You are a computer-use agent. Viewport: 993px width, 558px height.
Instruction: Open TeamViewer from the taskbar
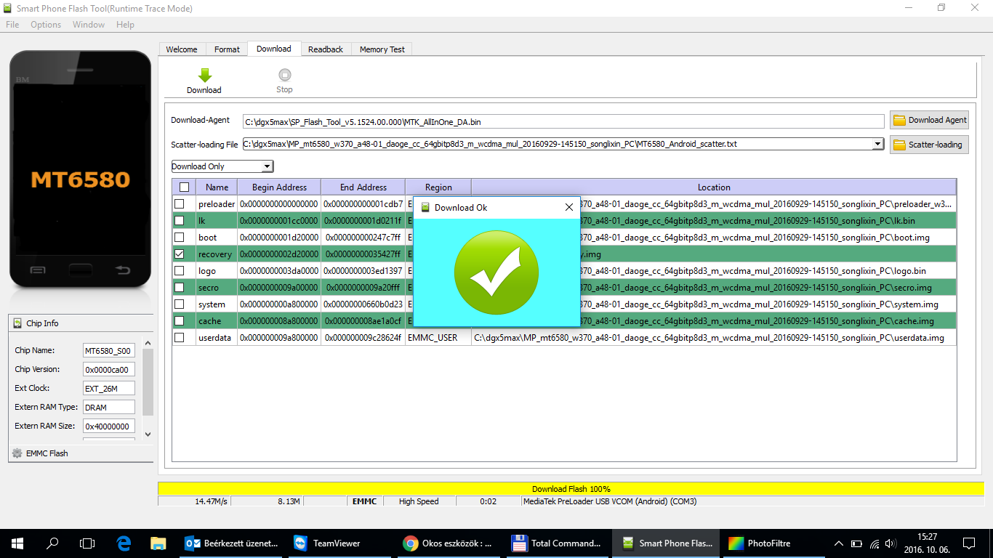pyautogui.click(x=328, y=543)
